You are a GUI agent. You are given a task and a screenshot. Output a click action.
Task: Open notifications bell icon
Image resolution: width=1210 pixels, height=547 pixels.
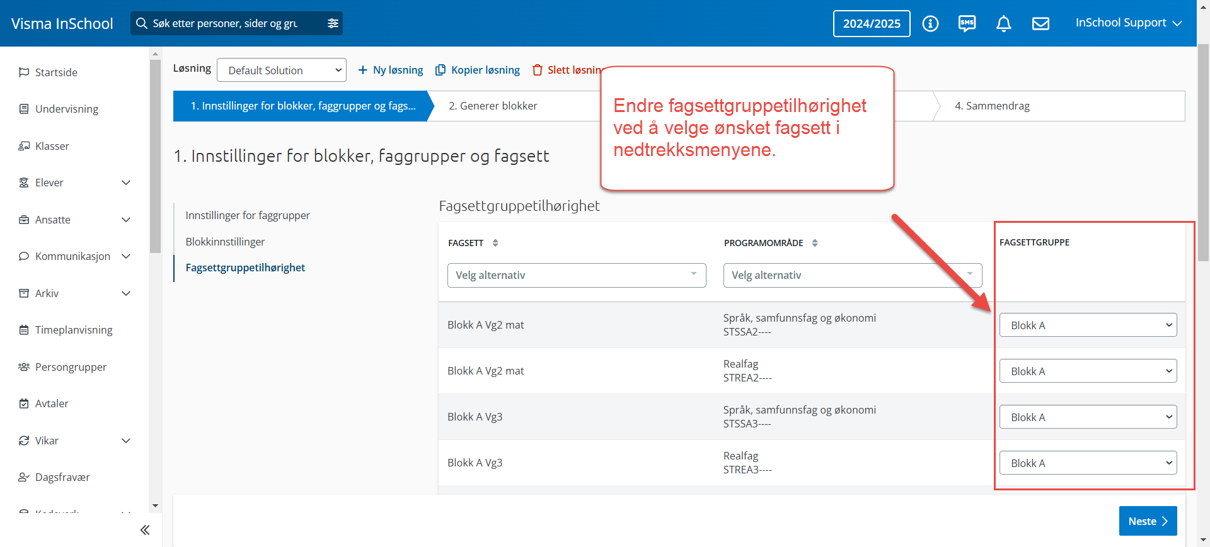1004,23
